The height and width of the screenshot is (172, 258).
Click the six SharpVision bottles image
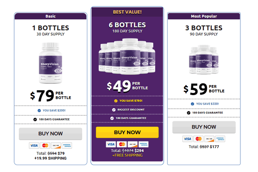pos(127,56)
